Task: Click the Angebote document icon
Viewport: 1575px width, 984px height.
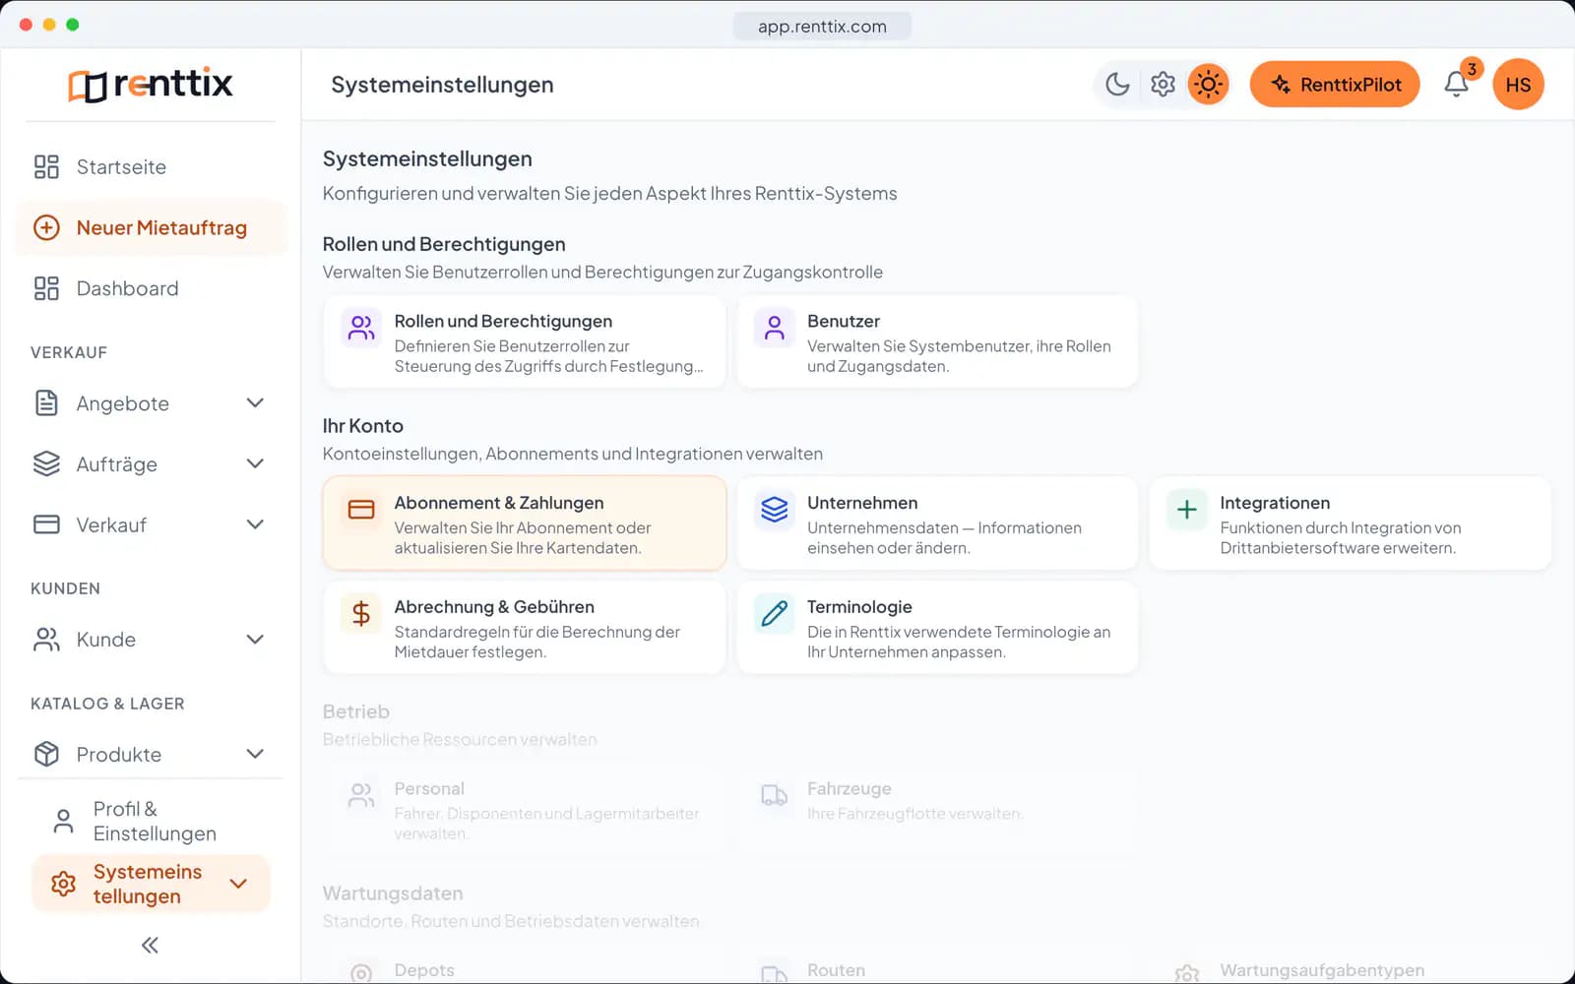Action: (46, 403)
